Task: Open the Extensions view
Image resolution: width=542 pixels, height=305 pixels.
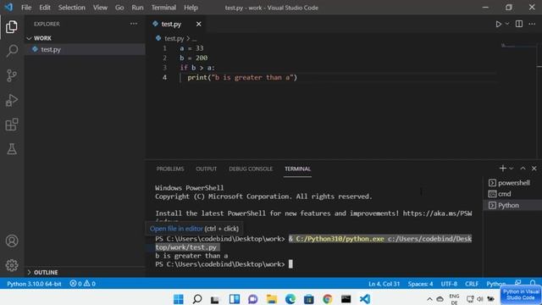Action: (x=12, y=125)
